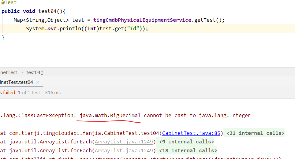Select the CabinetTest breadcrumb item
Viewport: 295px width, 159px height.
tap(9, 72)
